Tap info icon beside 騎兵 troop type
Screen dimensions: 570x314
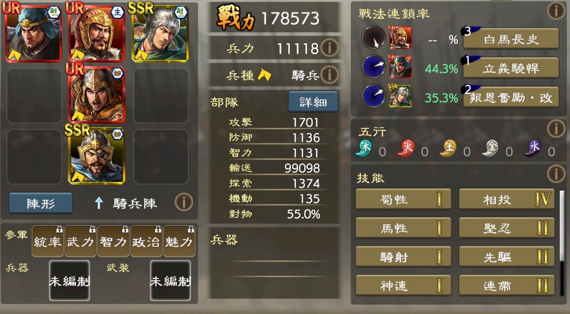point(330,75)
